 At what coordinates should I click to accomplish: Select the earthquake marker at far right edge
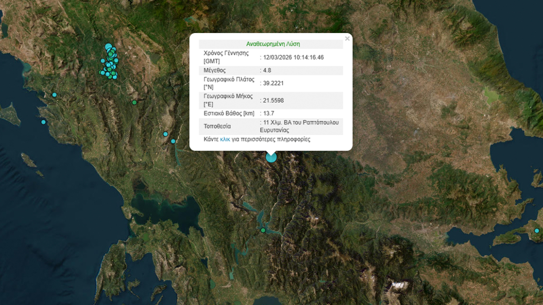537,231
